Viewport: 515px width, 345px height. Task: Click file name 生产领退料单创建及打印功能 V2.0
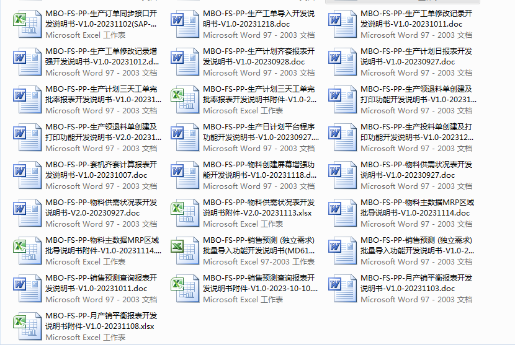(101, 132)
